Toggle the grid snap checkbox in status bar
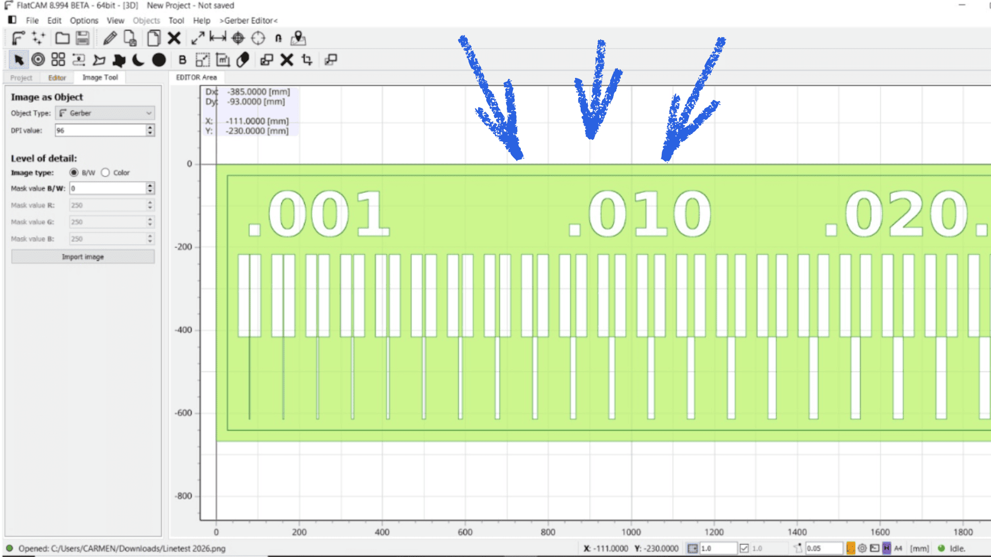Screen dimensions: 991x557 [744, 548]
